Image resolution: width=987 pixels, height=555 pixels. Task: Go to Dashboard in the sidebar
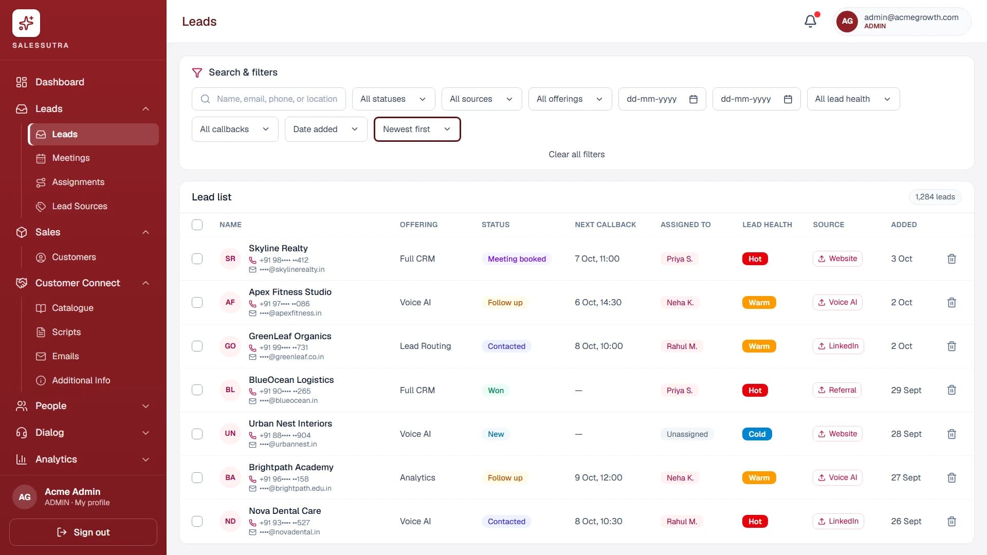(x=83, y=82)
